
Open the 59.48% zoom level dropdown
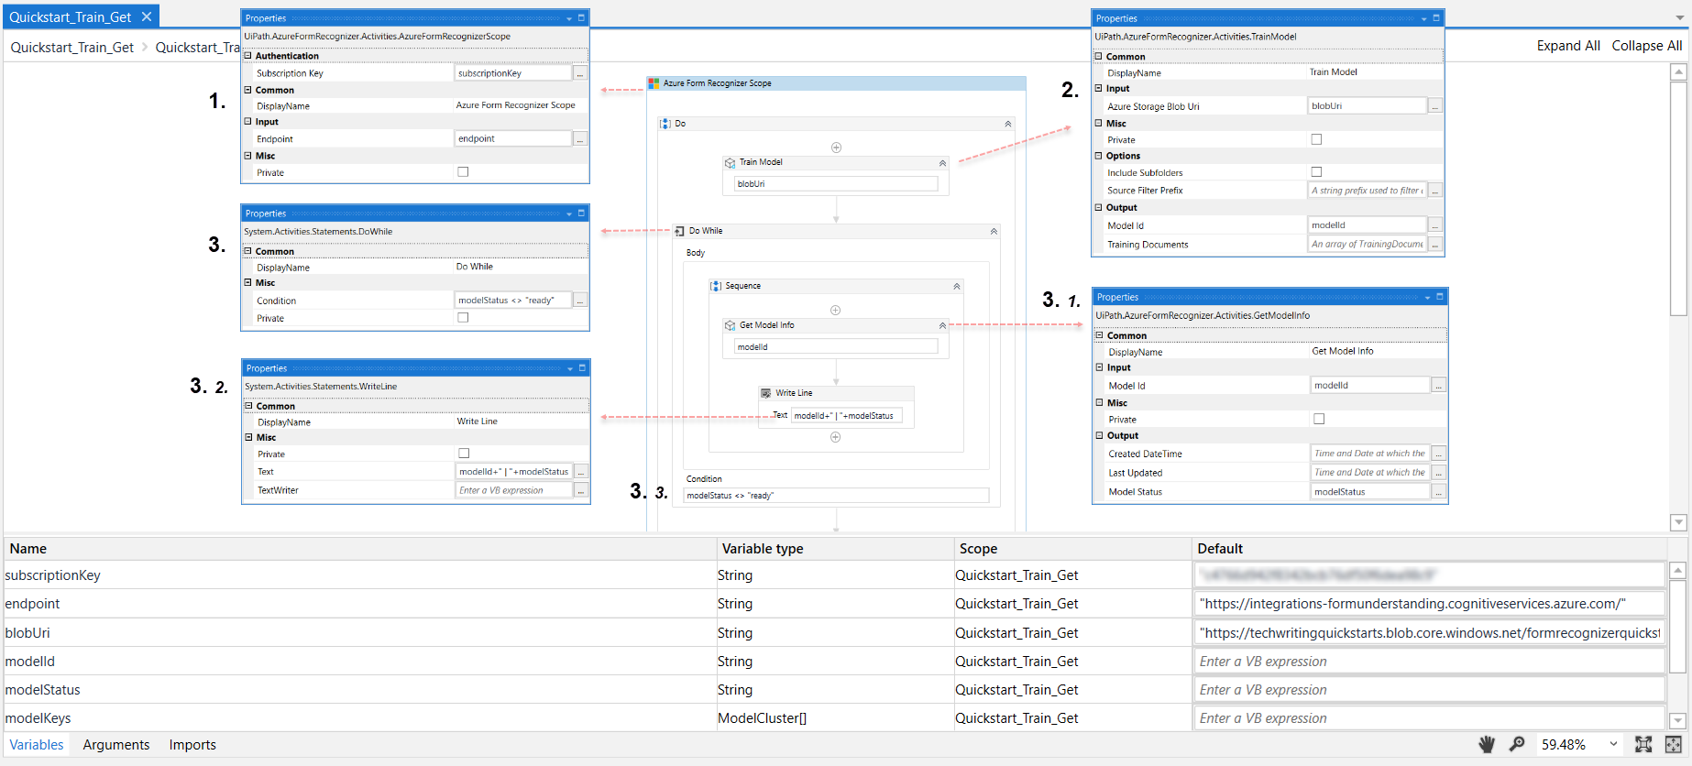(x=1613, y=744)
